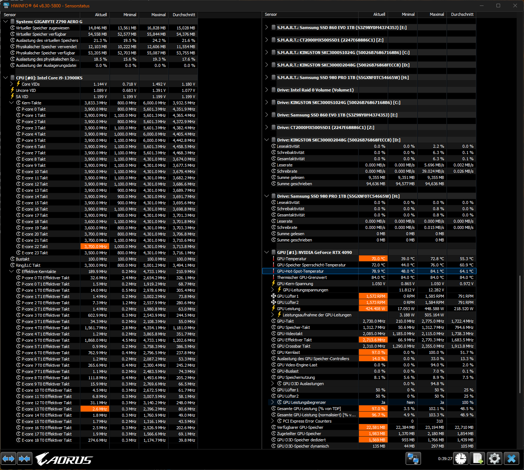The height and width of the screenshot is (470, 524).
Task: Start logging with the sheet-plus icon
Action: [478, 459]
